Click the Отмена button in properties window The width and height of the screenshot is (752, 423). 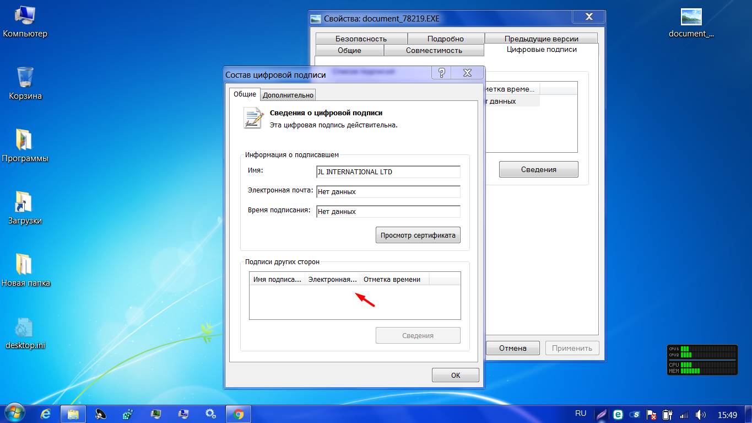tap(512, 348)
